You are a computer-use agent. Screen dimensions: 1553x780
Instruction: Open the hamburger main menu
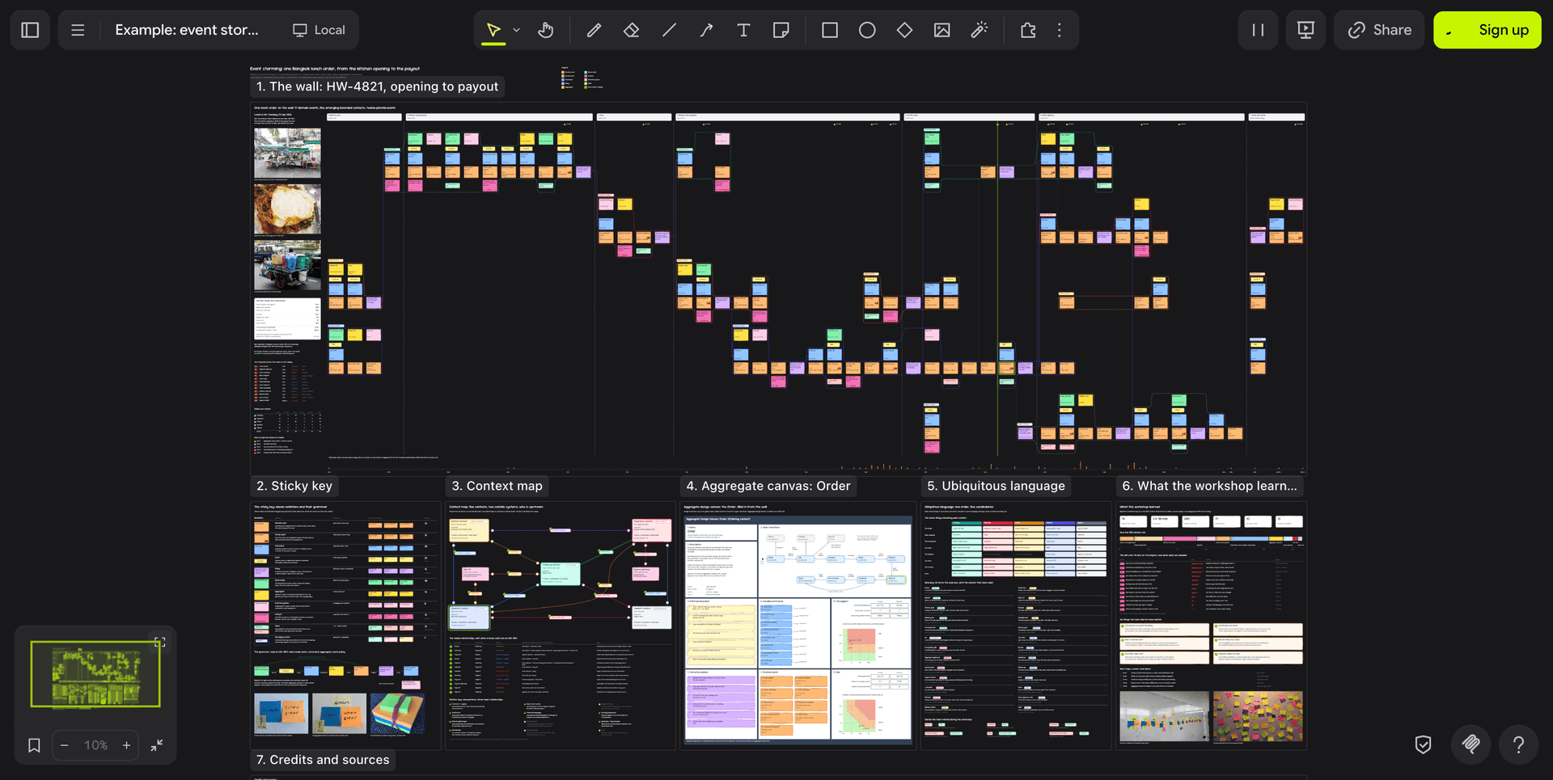click(x=78, y=30)
